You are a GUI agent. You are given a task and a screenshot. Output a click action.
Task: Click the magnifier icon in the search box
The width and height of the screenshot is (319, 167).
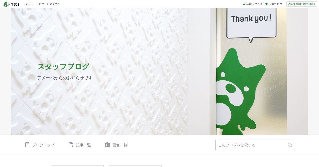(290, 145)
